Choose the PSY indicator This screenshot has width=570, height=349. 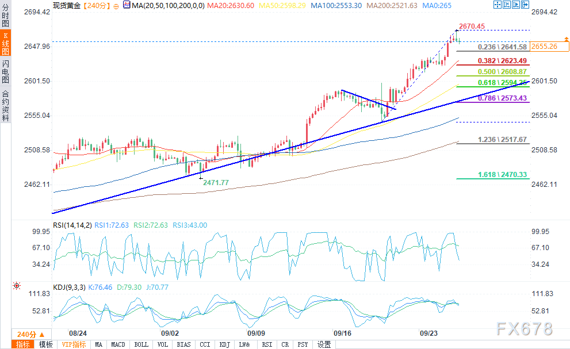tap(303, 344)
